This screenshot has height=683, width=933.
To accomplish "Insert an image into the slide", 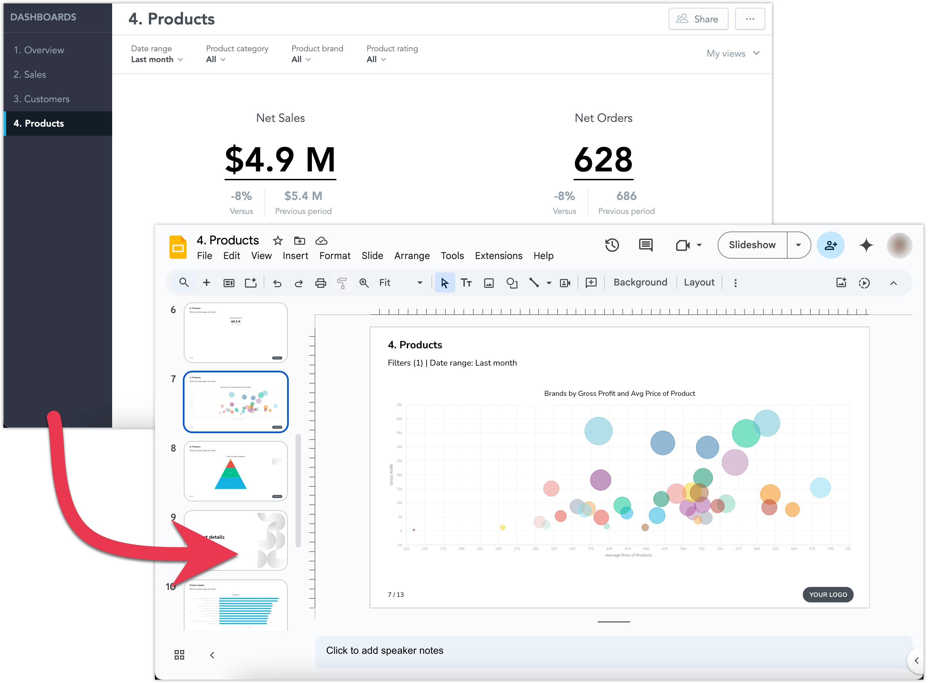I will pos(489,283).
